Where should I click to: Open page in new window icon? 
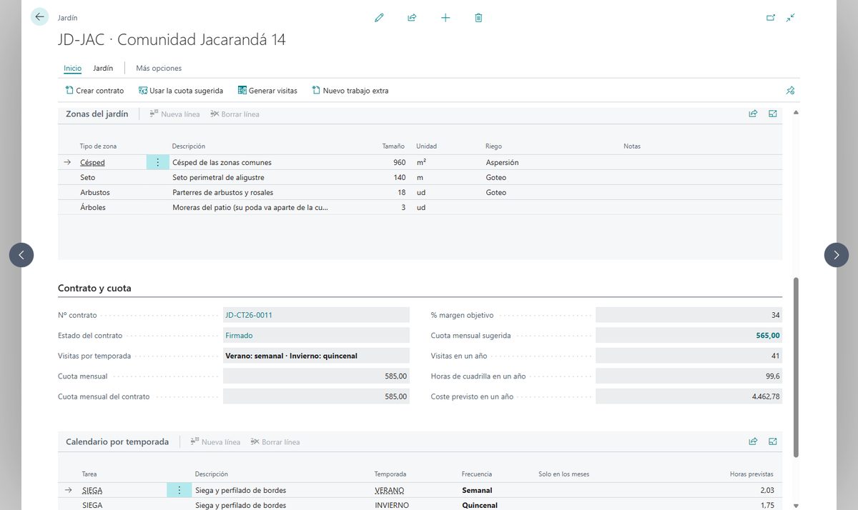click(x=771, y=18)
